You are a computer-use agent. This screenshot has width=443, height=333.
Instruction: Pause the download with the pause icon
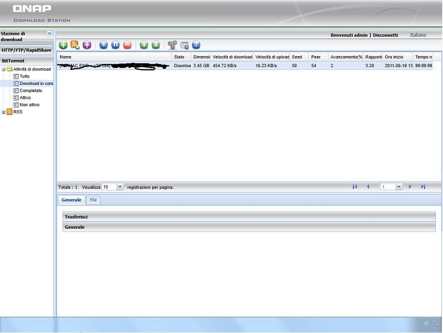coord(116,45)
